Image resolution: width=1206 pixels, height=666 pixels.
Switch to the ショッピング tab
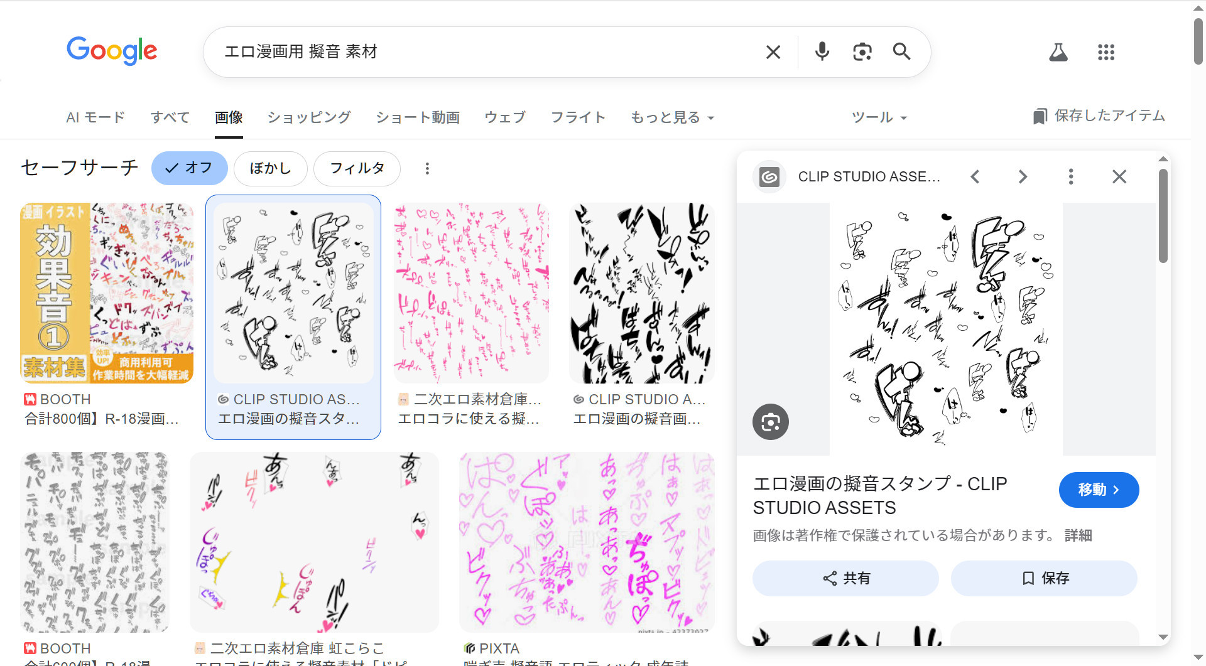[x=309, y=117]
